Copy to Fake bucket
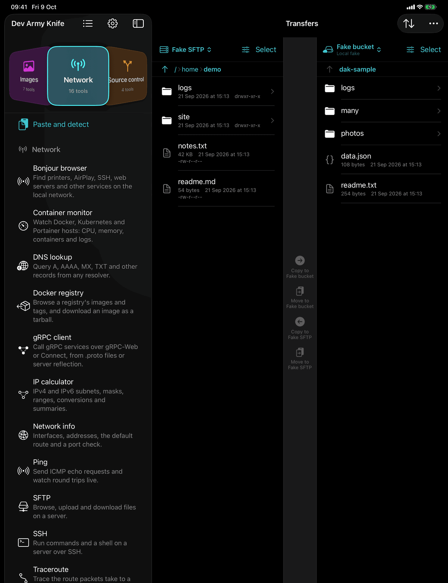Image resolution: width=448 pixels, height=583 pixels. tap(300, 267)
